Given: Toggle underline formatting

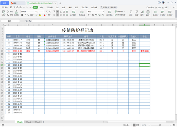Looking at the screenshot, I should point(29,15).
